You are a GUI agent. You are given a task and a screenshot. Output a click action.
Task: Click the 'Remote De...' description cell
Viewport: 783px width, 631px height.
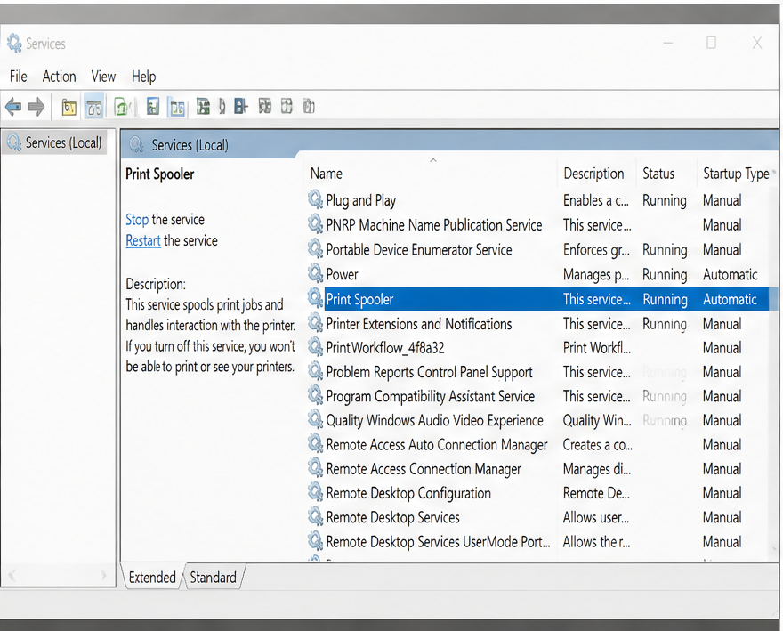pyautogui.click(x=596, y=493)
